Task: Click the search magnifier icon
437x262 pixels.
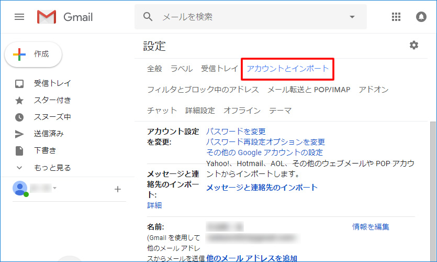Action: [x=148, y=17]
